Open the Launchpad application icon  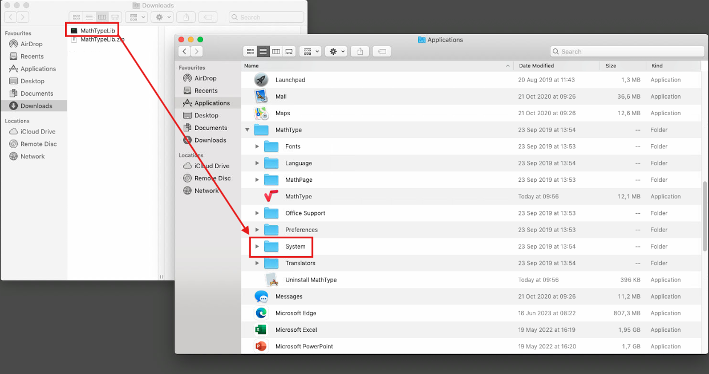(x=261, y=80)
